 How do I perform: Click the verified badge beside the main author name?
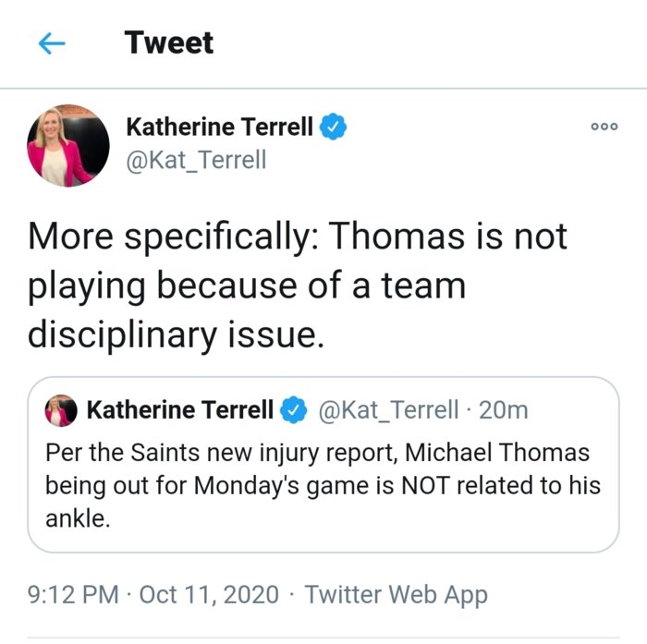tap(333, 127)
